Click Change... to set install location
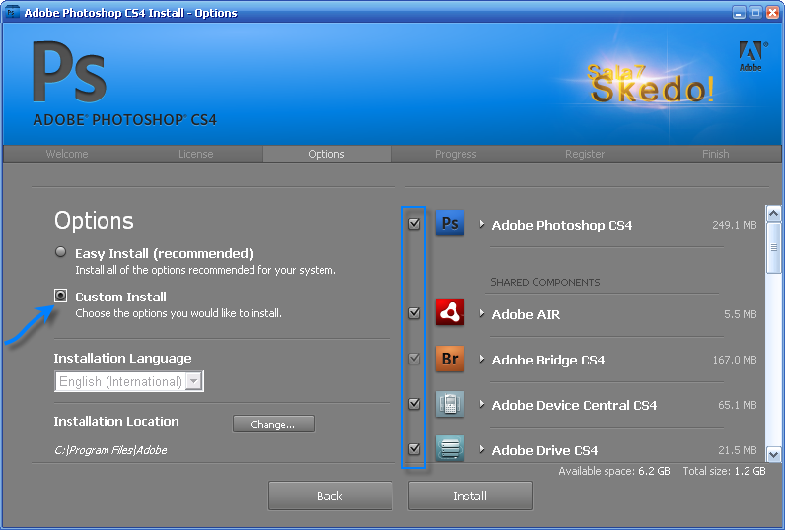Viewport: 785px width, 530px height. tap(273, 424)
